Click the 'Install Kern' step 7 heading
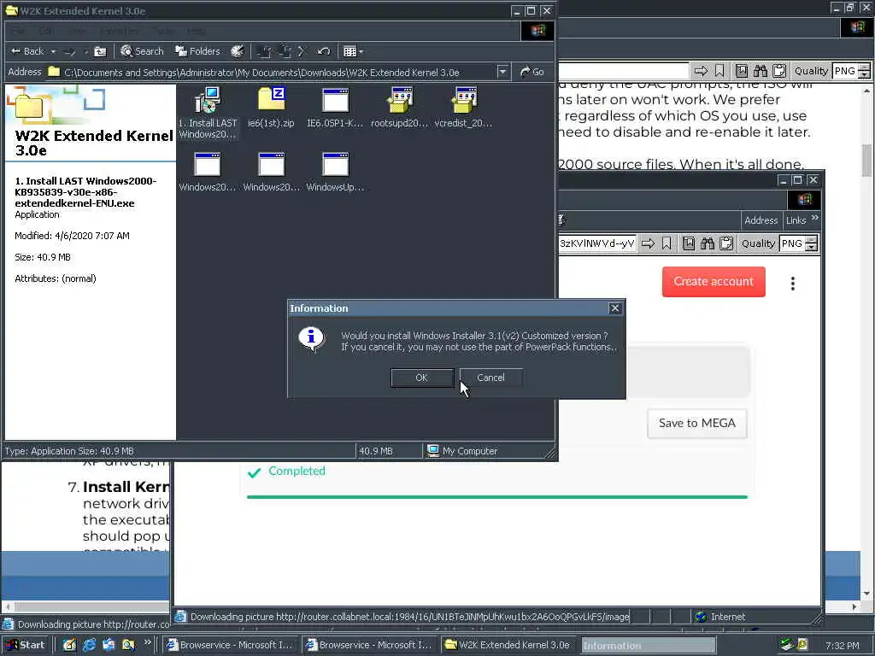This screenshot has width=875, height=656. (x=126, y=487)
